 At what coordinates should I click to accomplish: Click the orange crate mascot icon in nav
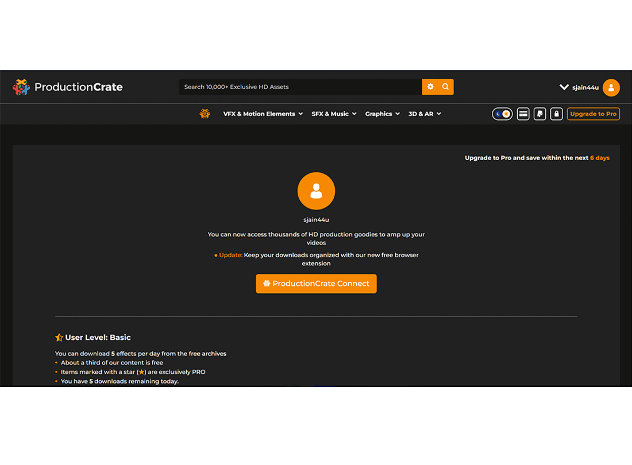[x=205, y=114]
